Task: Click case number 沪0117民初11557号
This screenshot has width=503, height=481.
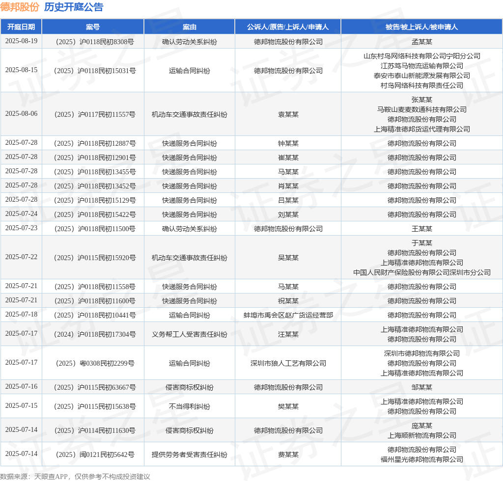Action: [x=95, y=114]
